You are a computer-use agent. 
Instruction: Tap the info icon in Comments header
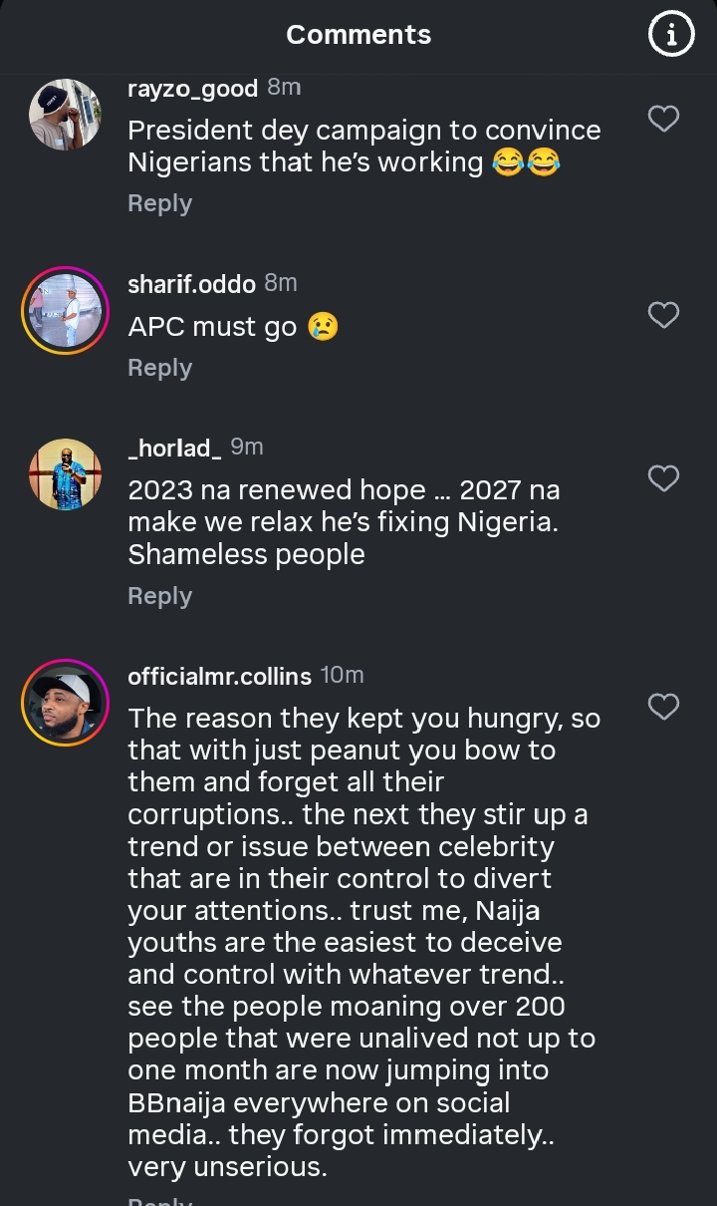click(x=671, y=35)
